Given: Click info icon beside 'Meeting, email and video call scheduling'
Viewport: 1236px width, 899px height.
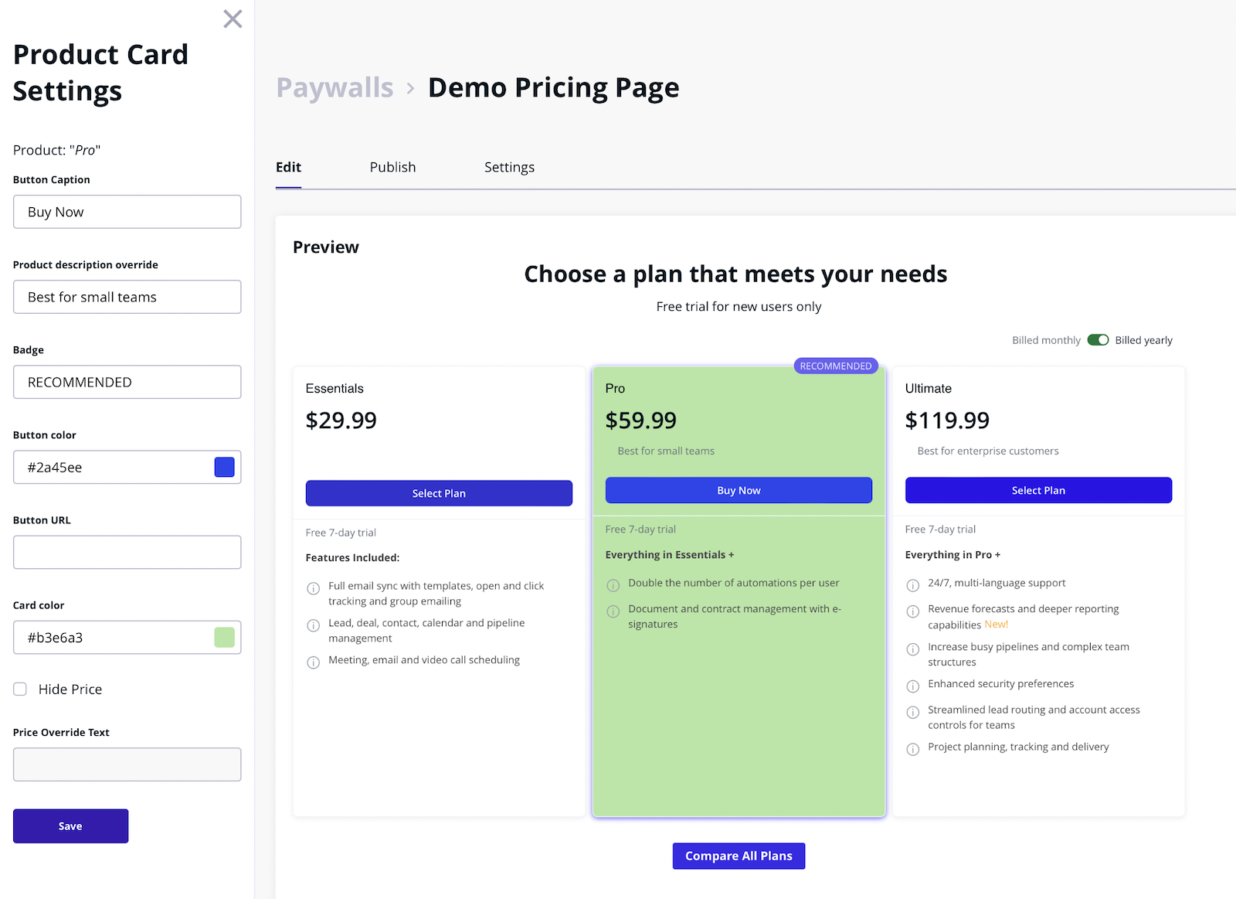Looking at the screenshot, I should coord(314,662).
